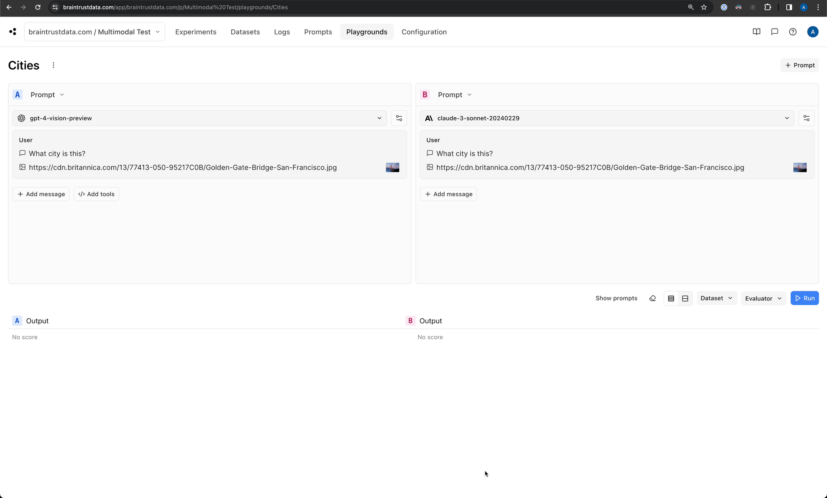This screenshot has height=498, width=827.
Task: Switch to the Experiments tab
Action: tap(196, 32)
